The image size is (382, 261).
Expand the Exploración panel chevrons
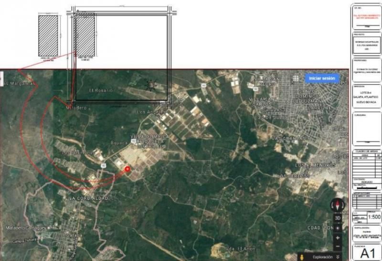pos(338,257)
